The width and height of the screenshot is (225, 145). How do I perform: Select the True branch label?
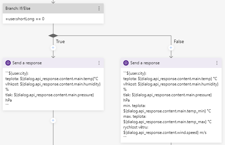click(60, 41)
